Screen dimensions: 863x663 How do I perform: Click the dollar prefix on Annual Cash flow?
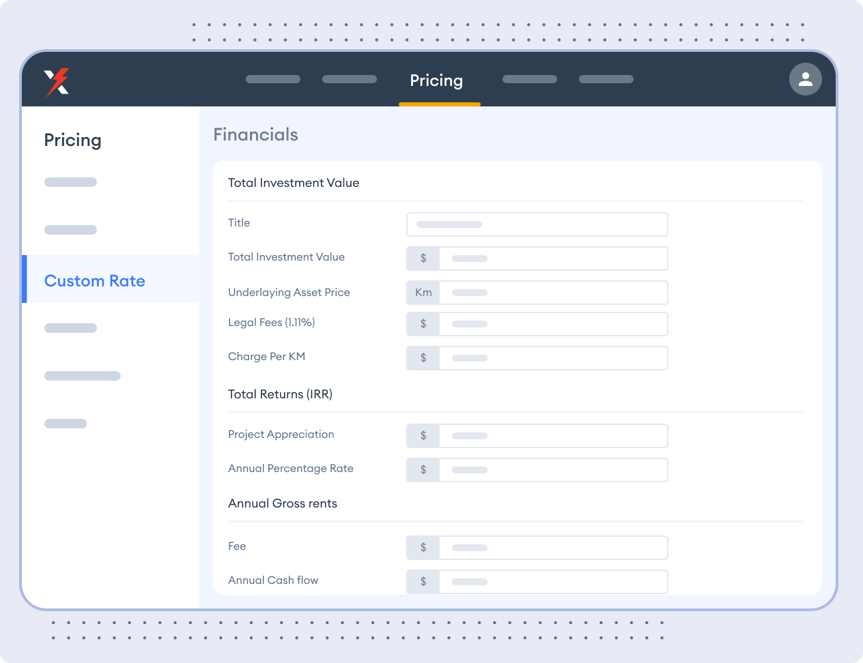click(423, 581)
